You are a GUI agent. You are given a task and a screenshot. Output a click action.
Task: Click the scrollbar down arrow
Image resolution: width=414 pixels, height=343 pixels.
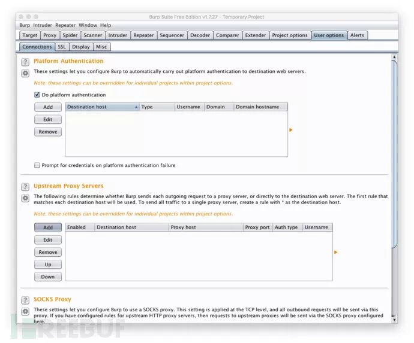coord(394,320)
